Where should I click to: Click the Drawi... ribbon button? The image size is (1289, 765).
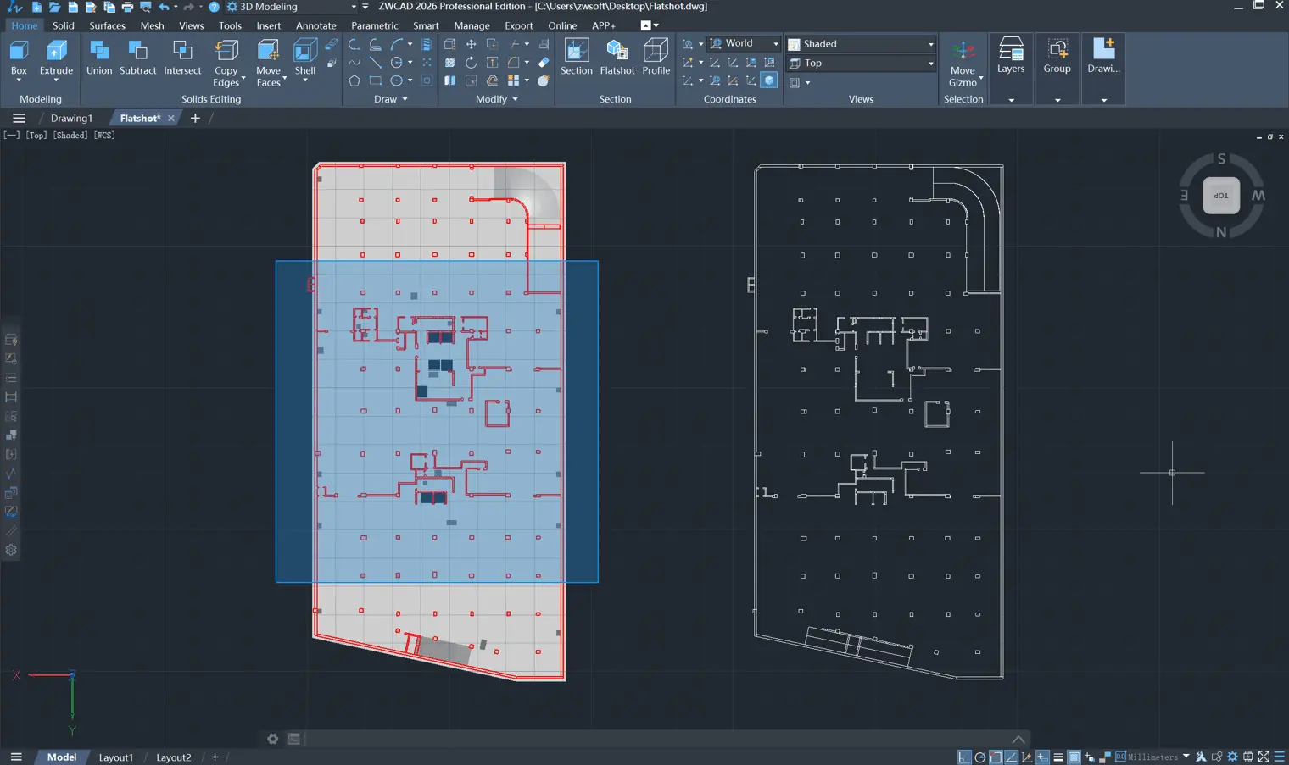(1103, 56)
